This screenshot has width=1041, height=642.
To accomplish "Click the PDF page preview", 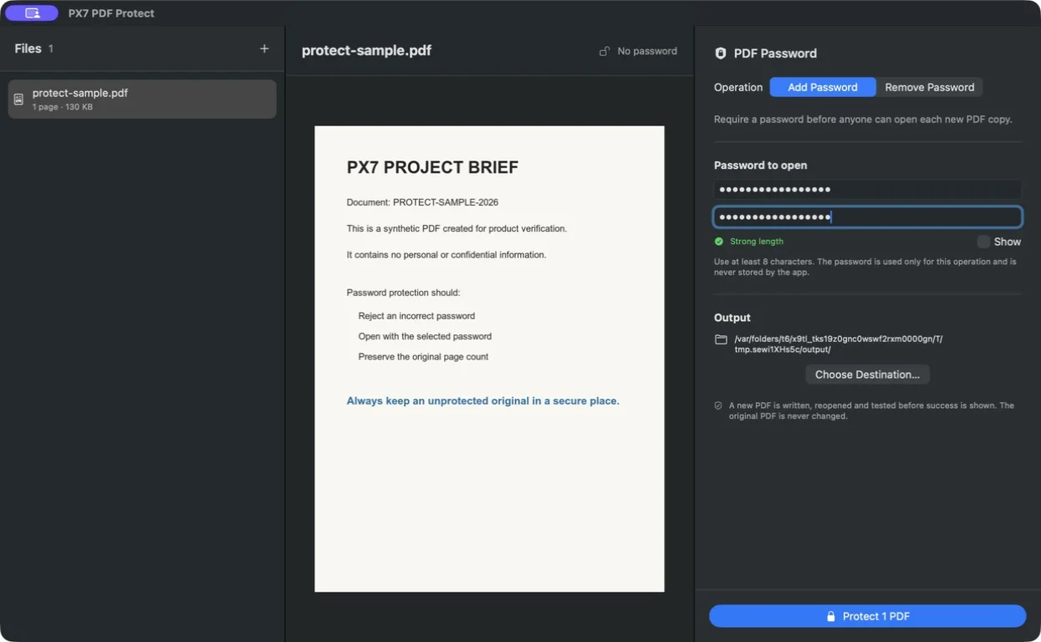I will (x=489, y=359).
